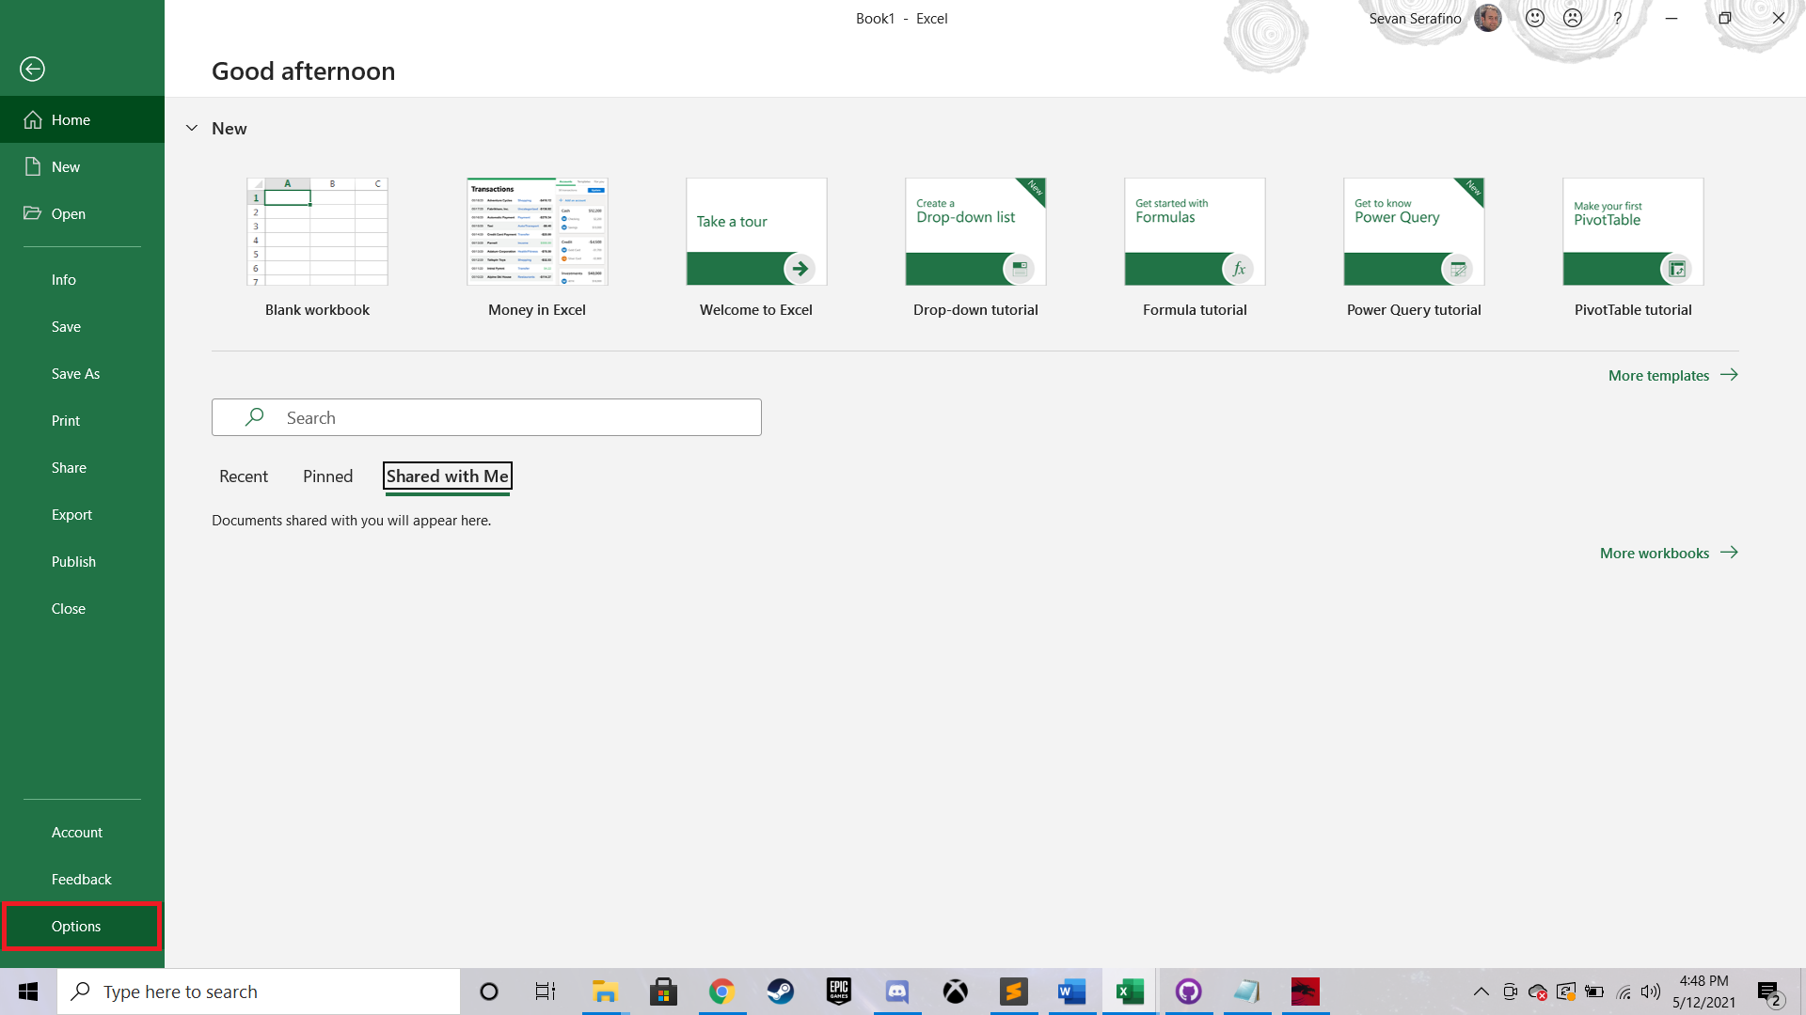Switch to the Recent tab

244,476
